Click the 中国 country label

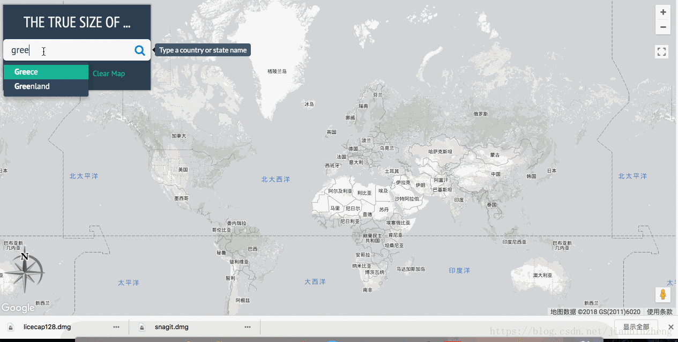click(x=496, y=174)
